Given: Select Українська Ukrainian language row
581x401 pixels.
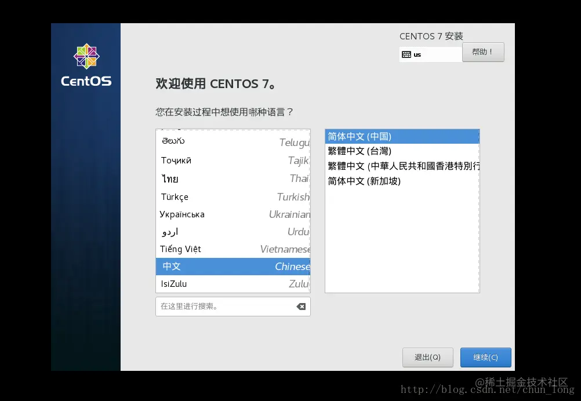Looking at the screenshot, I should (233, 214).
